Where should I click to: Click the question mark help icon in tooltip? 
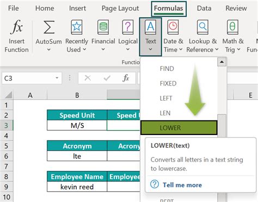coord(155,184)
